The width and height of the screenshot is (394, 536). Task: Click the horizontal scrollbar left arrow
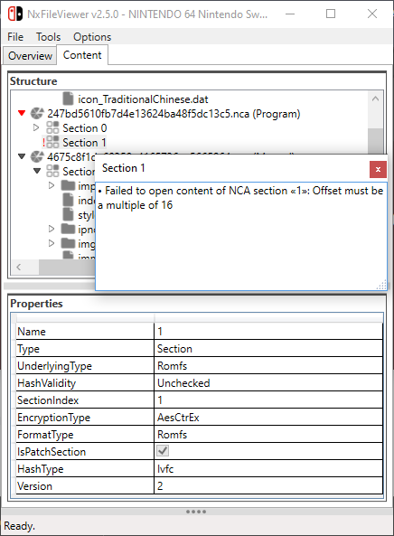tap(19, 267)
